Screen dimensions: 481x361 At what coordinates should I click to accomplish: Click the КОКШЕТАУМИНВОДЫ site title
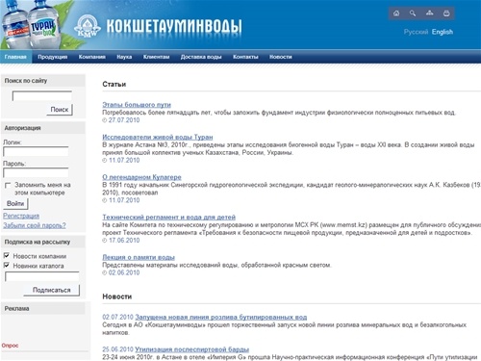pos(174,26)
